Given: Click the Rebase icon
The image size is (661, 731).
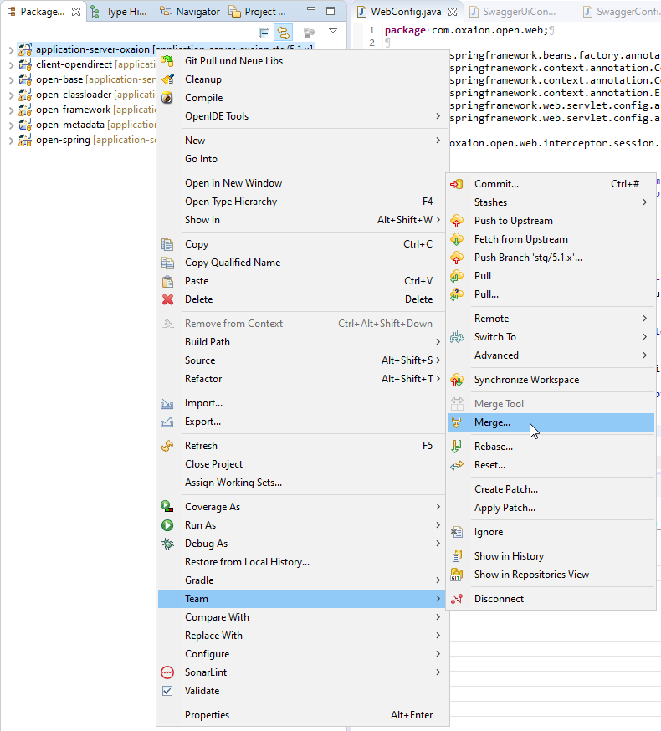Looking at the screenshot, I should pos(457,447).
